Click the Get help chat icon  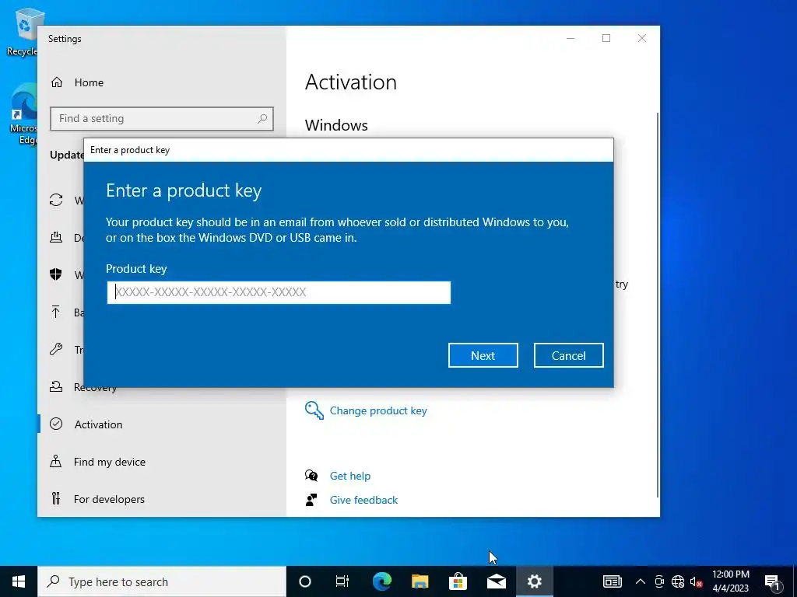click(311, 476)
